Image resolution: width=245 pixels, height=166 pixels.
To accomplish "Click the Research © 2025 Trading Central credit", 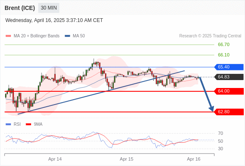I will coord(210,36).
